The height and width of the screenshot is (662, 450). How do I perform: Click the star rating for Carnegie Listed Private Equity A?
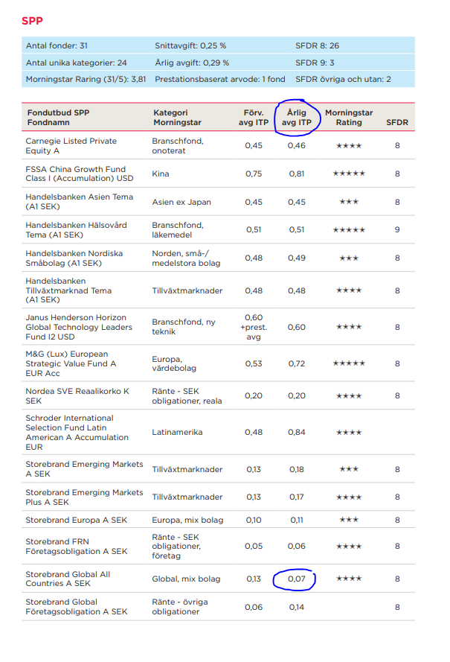click(x=349, y=146)
